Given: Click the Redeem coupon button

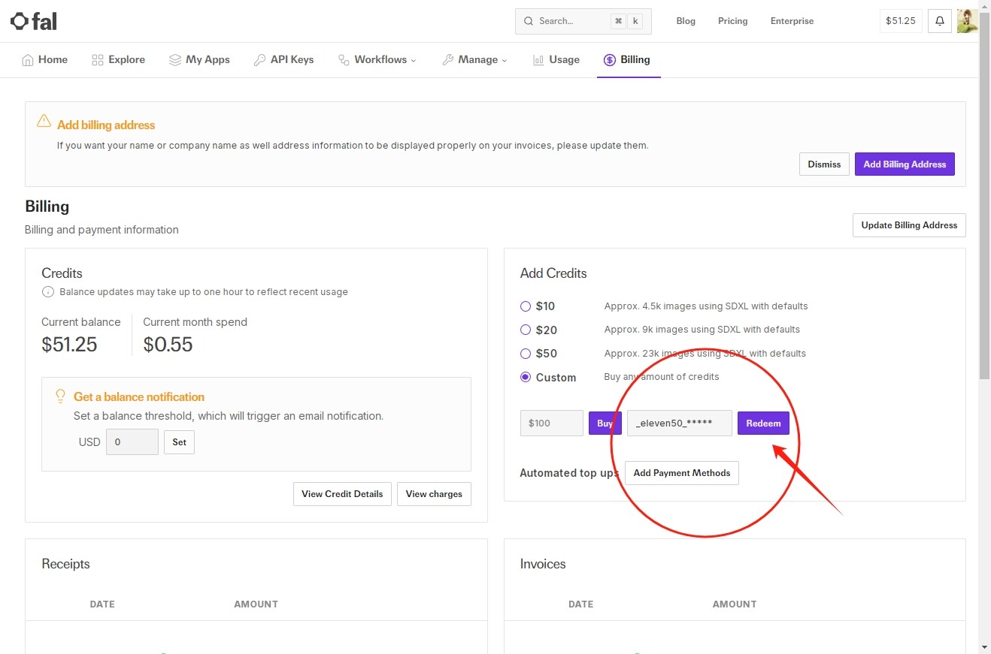Looking at the screenshot, I should (763, 423).
